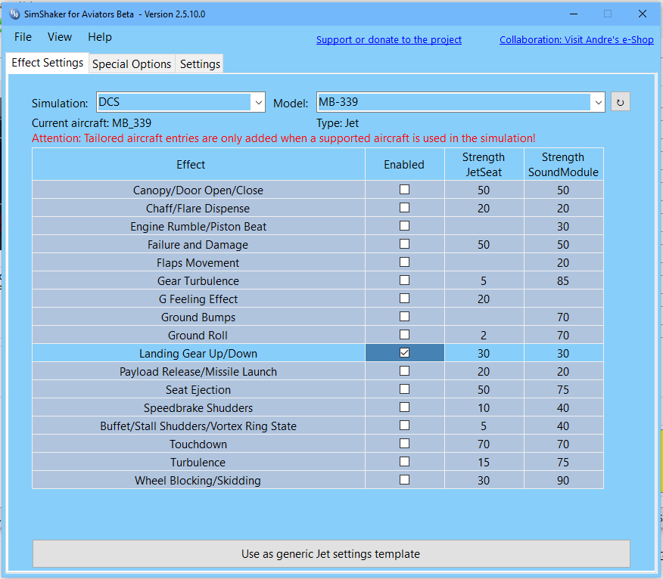Click Flaps Movement SoundModule value 20
Viewport: 663px width, 579px height.
click(563, 263)
